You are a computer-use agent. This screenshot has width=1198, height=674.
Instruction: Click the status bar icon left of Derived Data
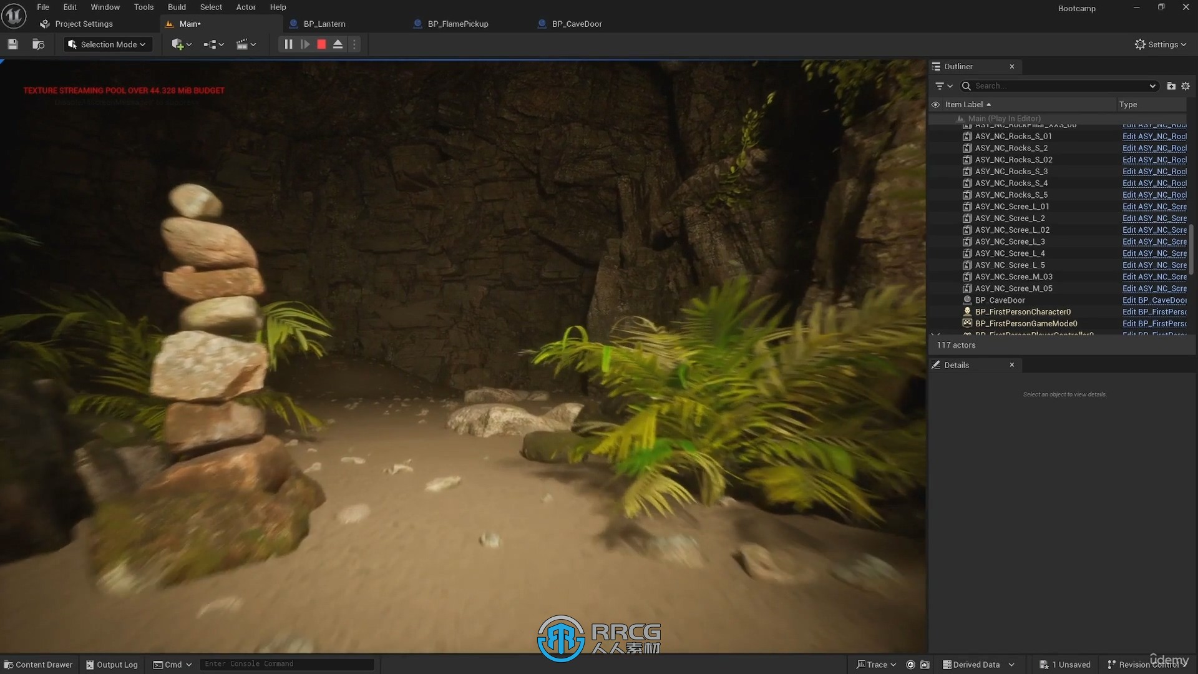pos(925,665)
